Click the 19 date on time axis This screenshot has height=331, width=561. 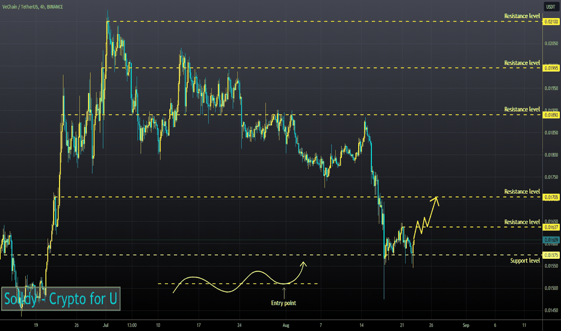[x=36, y=325]
